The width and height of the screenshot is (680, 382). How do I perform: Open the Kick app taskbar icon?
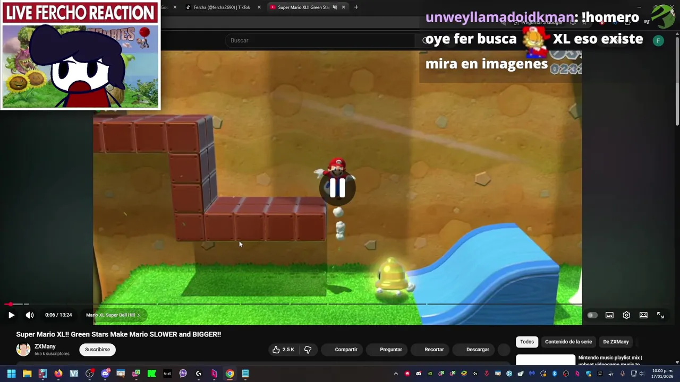pos(151,374)
